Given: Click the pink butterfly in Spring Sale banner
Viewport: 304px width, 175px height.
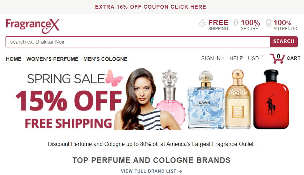Looking at the screenshot, I should 114,78.
